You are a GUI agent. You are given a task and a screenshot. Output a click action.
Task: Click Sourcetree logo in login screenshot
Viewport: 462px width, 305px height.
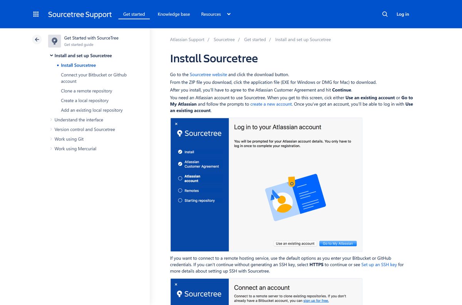point(199,133)
